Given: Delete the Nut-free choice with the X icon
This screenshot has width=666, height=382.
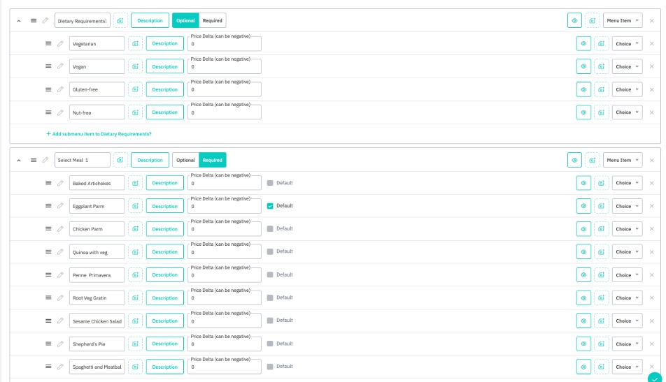Looking at the screenshot, I should click(651, 112).
